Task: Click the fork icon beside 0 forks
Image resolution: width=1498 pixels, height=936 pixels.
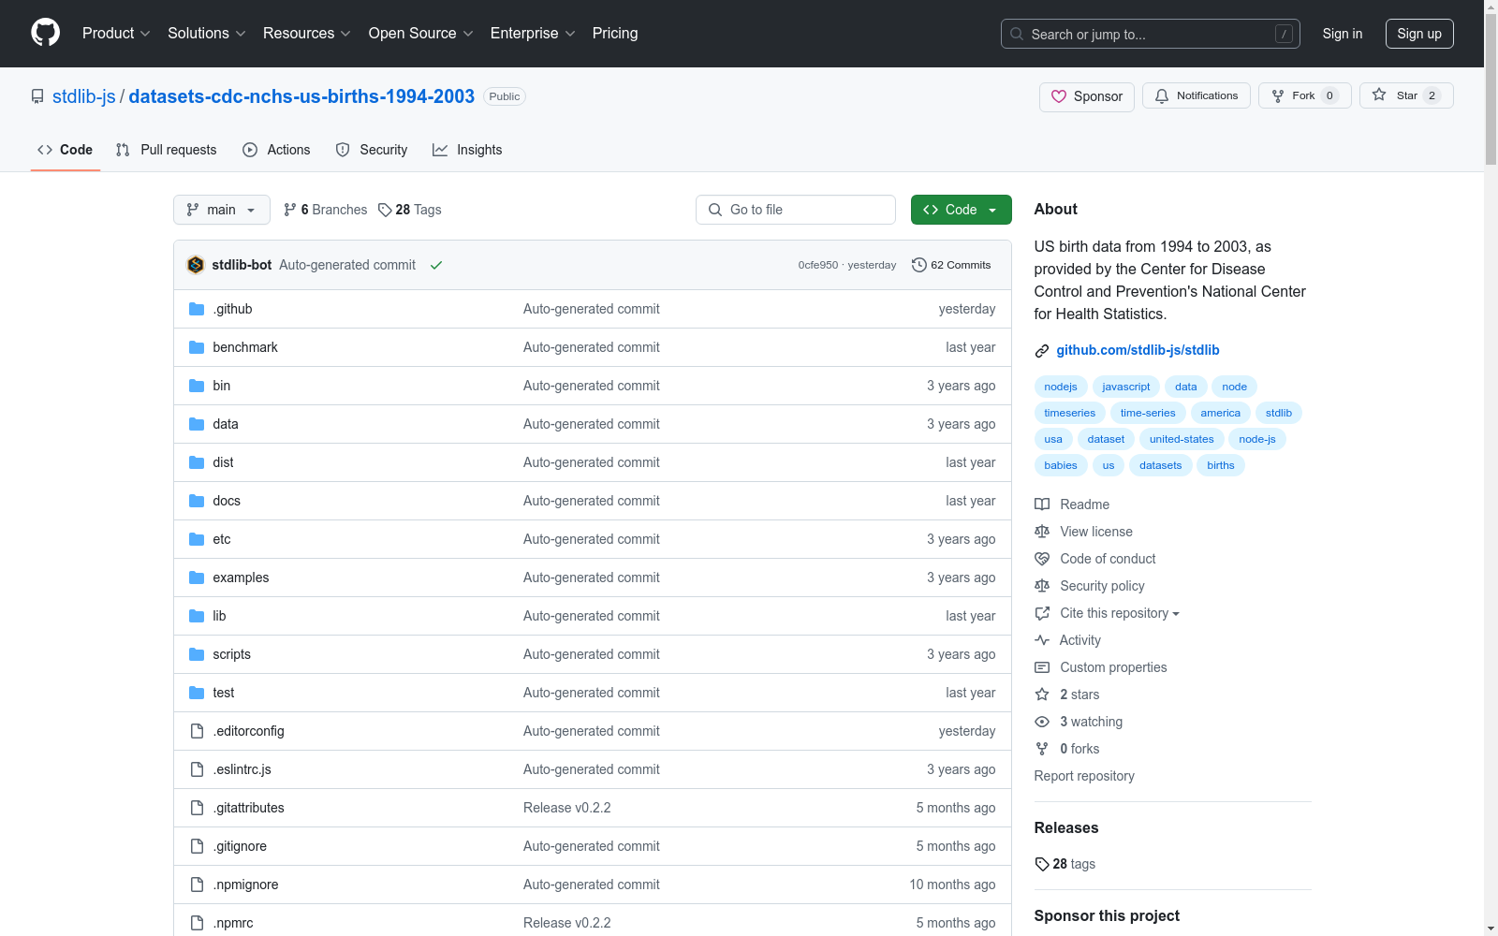Action: [1042, 749]
